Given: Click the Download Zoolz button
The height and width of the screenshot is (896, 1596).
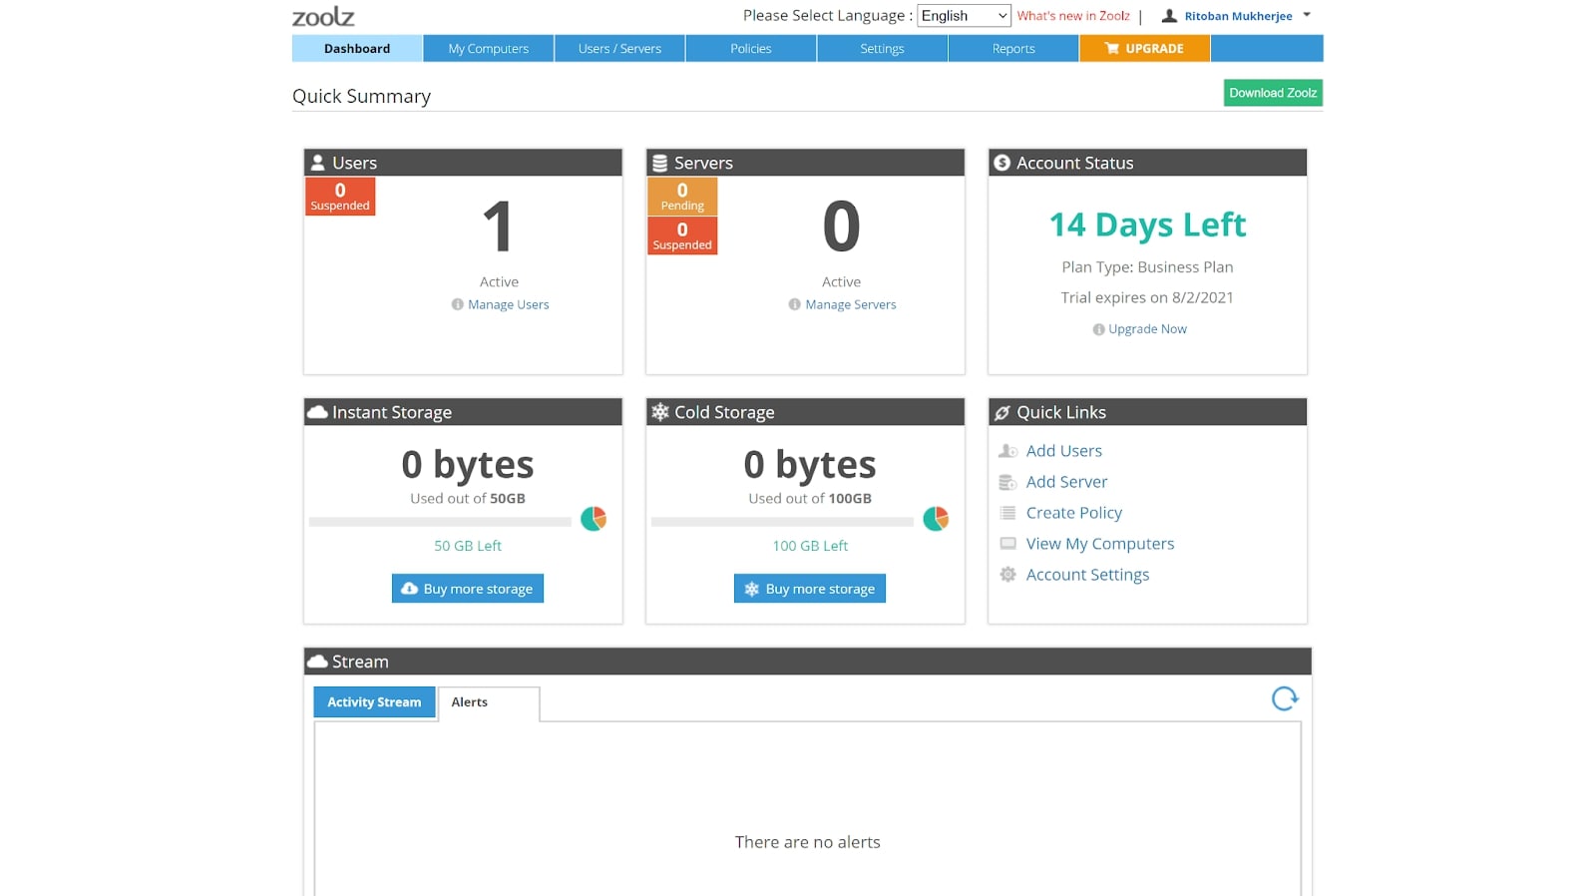Looking at the screenshot, I should point(1273,93).
